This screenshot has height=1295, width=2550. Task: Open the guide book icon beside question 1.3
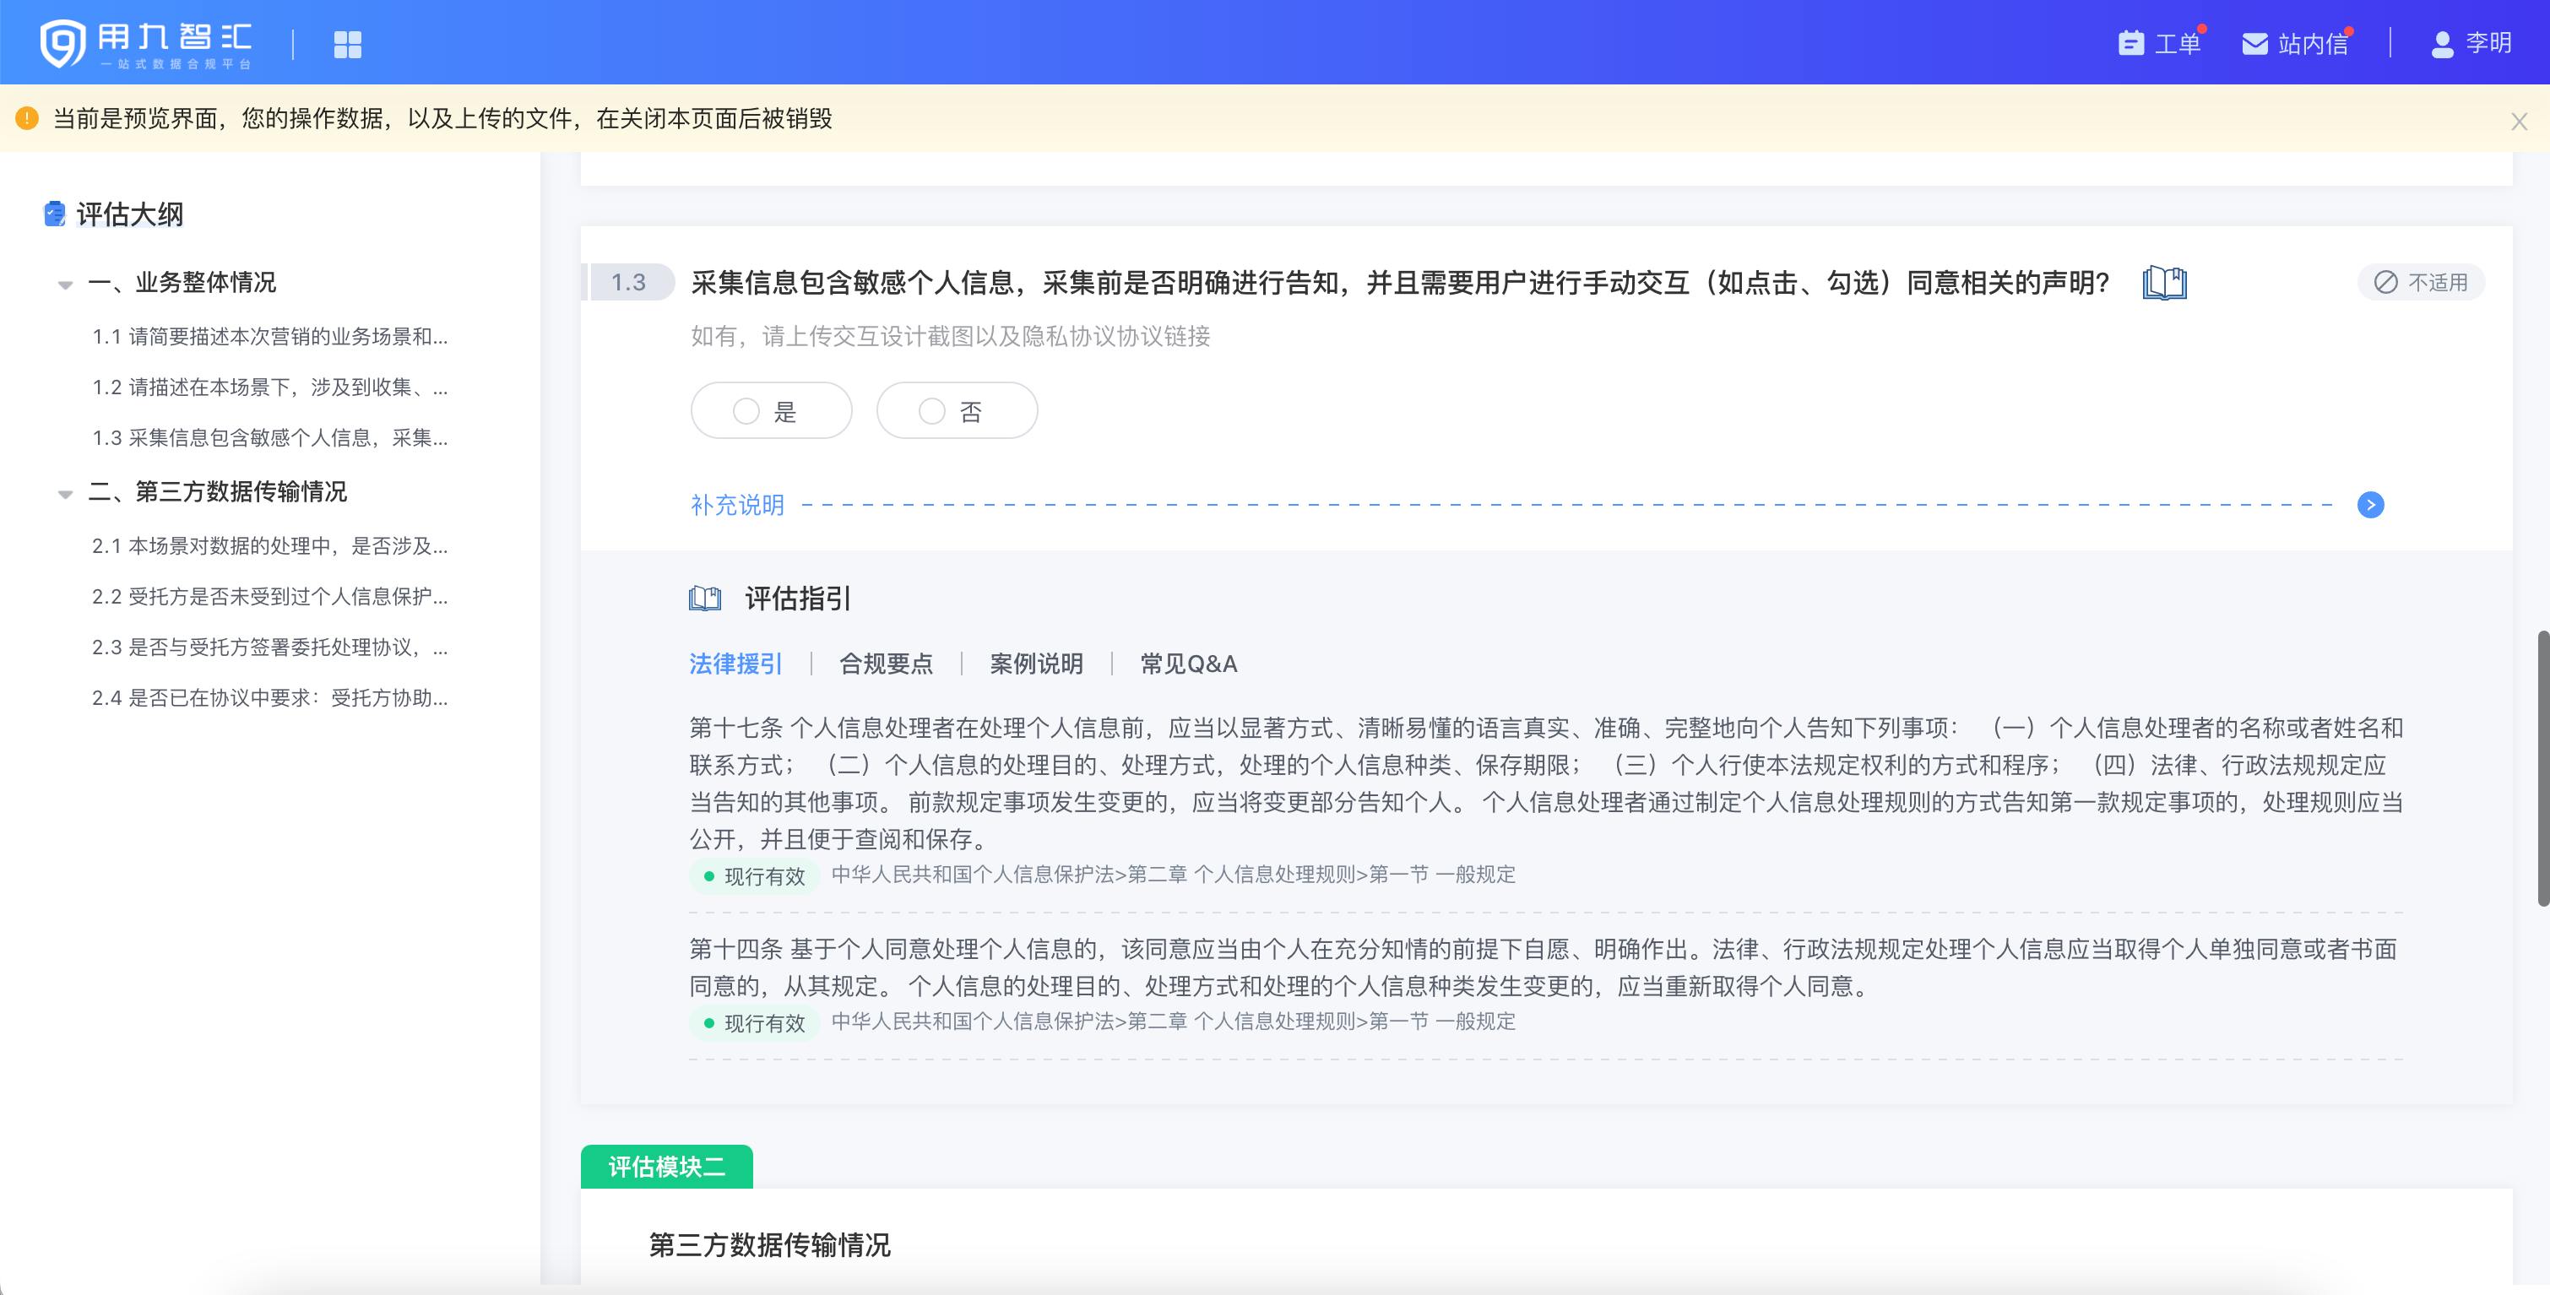(x=2164, y=283)
